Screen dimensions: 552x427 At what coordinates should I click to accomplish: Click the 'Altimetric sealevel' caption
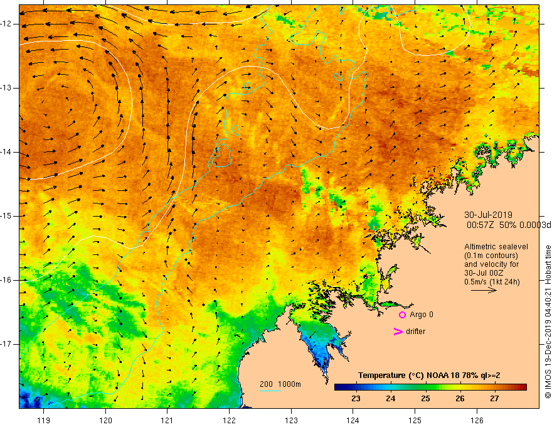(496, 247)
